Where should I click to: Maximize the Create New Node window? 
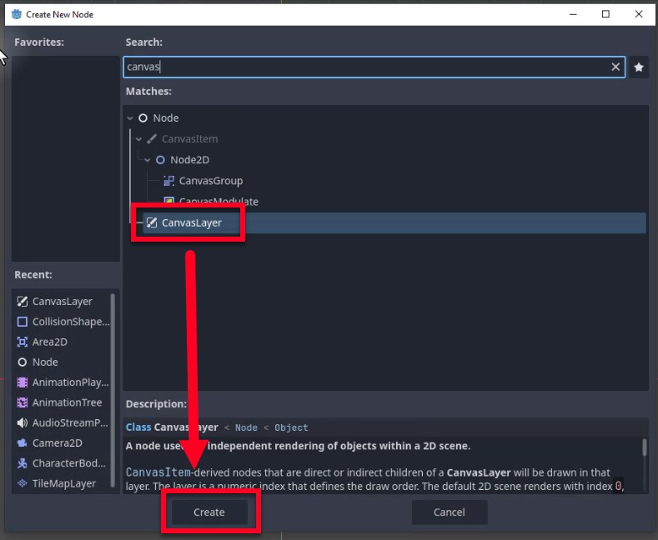605,14
